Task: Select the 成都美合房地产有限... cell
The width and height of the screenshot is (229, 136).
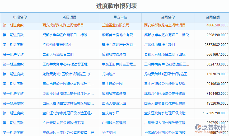Action: (119, 35)
